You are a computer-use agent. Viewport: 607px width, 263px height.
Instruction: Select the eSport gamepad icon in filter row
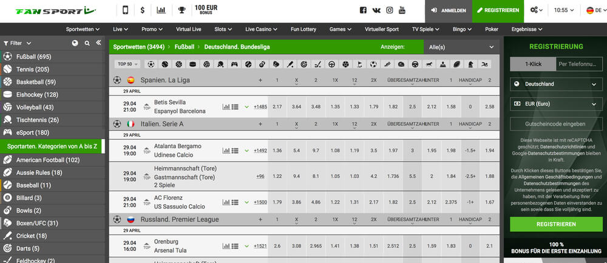point(234,64)
